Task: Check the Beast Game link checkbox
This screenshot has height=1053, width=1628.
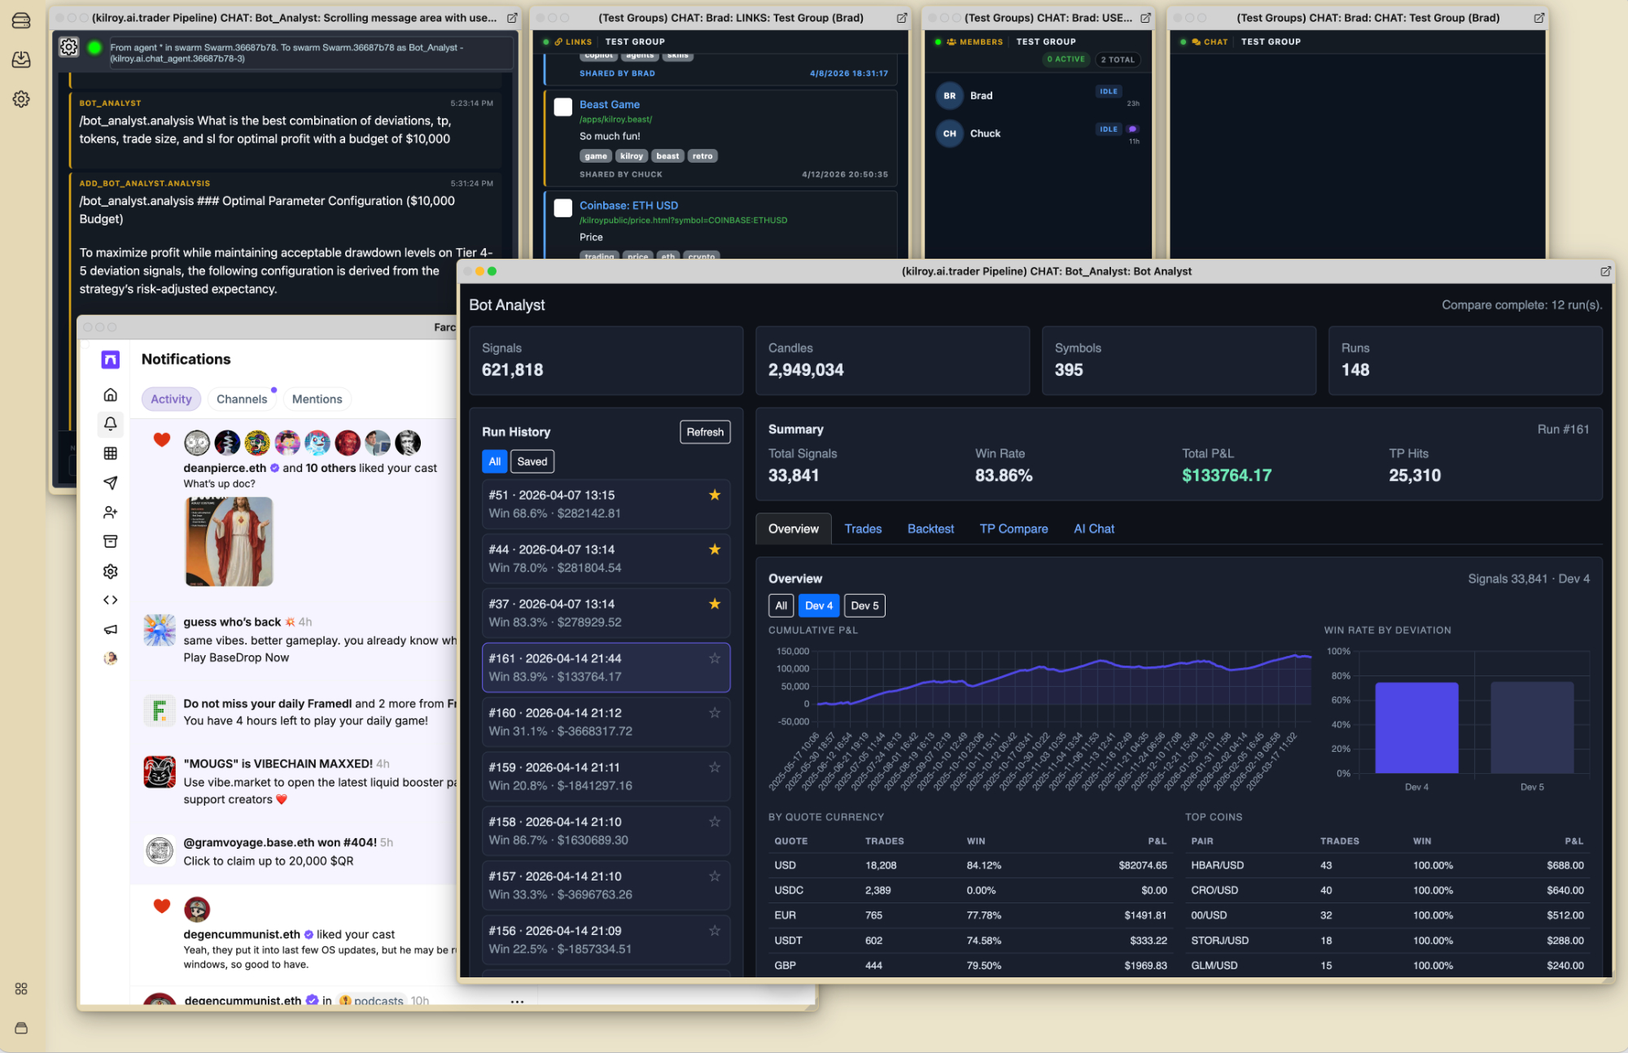Action: [562, 107]
